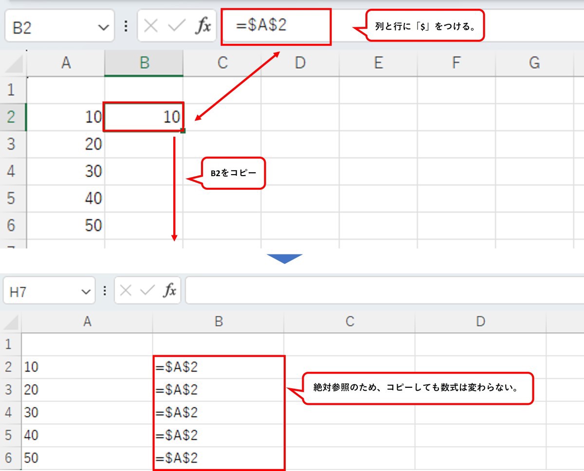Open the dropdown arrow of the H7 name box
Image resolution: width=584 pixels, height=471 pixels.
pyautogui.click(x=86, y=292)
